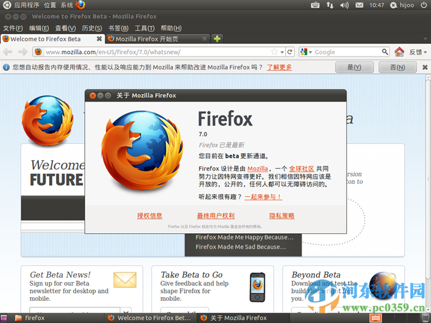Click 是(Y) button in notification bar
The width and height of the screenshot is (431, 323).
[x=354, y=67]
